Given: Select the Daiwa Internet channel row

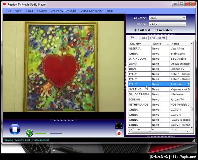Looking at the screenshot, I should (x=159, y=64).
